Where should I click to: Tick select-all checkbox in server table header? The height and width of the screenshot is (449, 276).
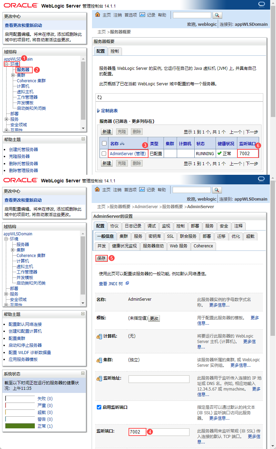[x=104, y=143]
